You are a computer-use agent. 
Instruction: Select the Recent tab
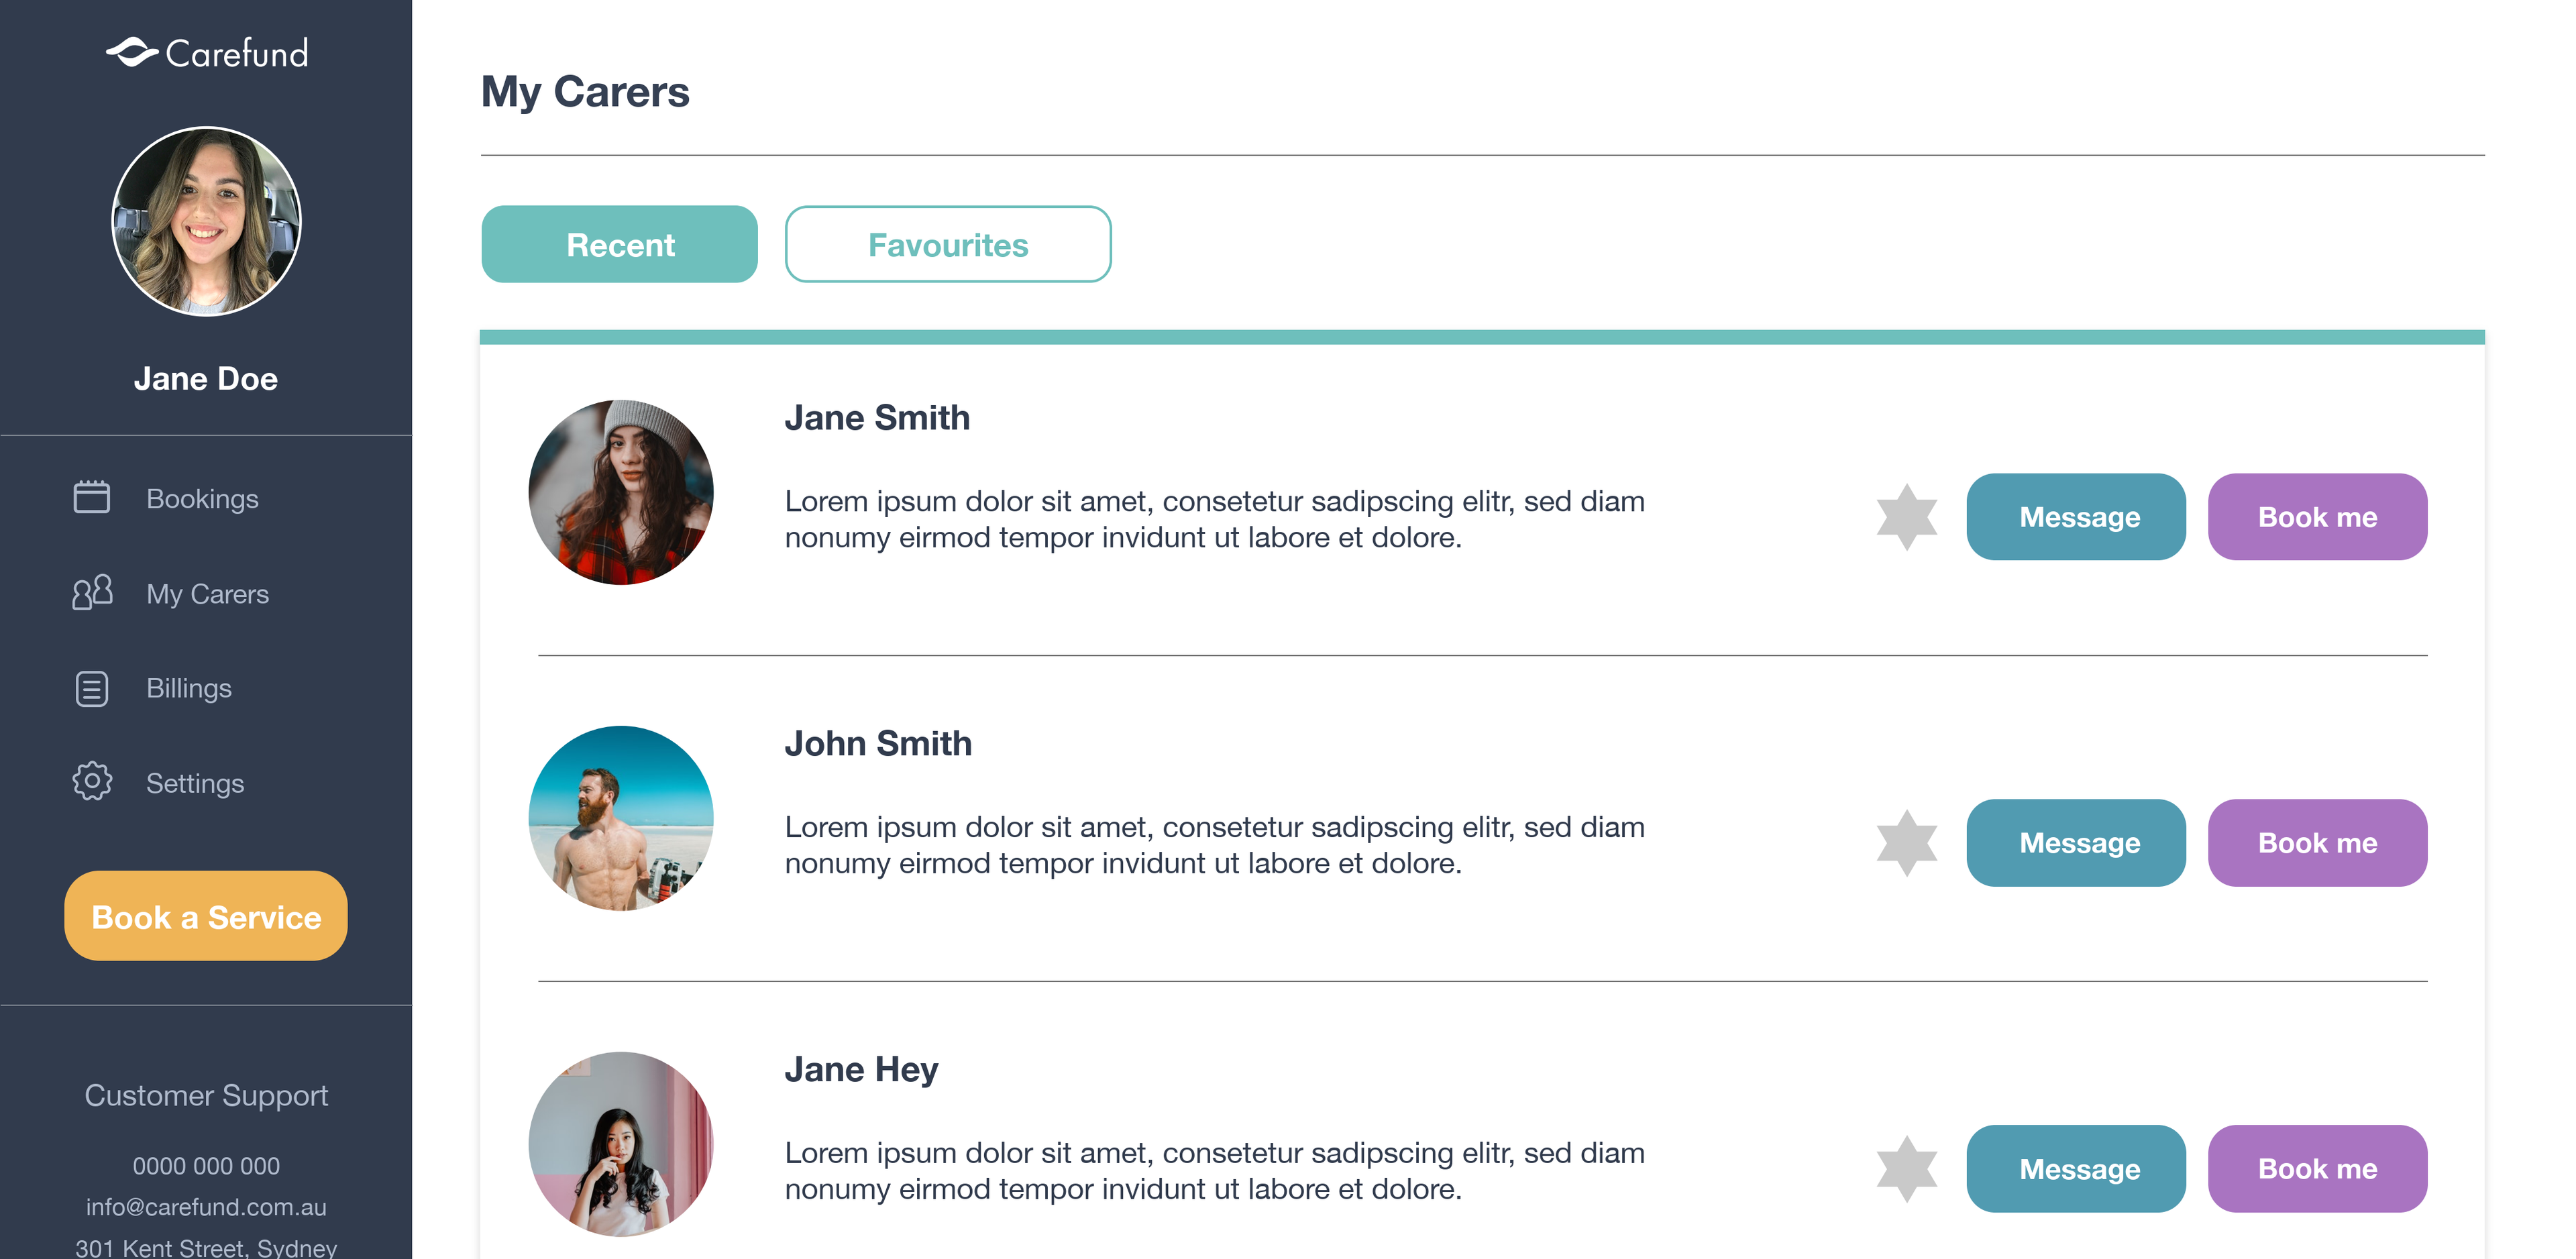tap(619, 245)
